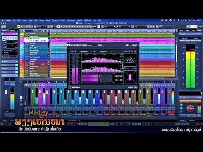Solo the Light Pad track
This screenshot has width=203, height=152.
(x=28, y=71)
